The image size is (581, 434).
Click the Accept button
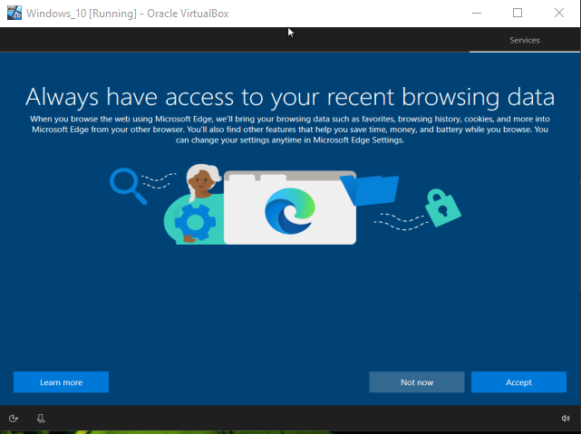[518, 382]
